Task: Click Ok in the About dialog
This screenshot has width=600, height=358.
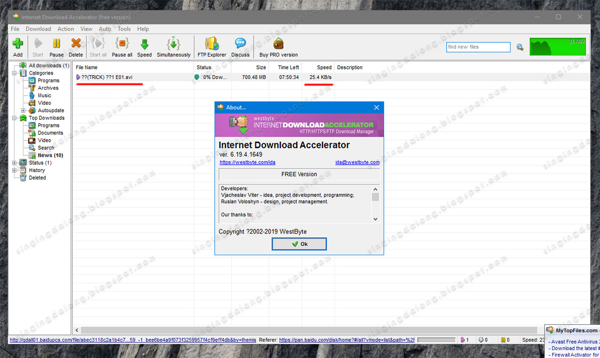Action: 299,244
